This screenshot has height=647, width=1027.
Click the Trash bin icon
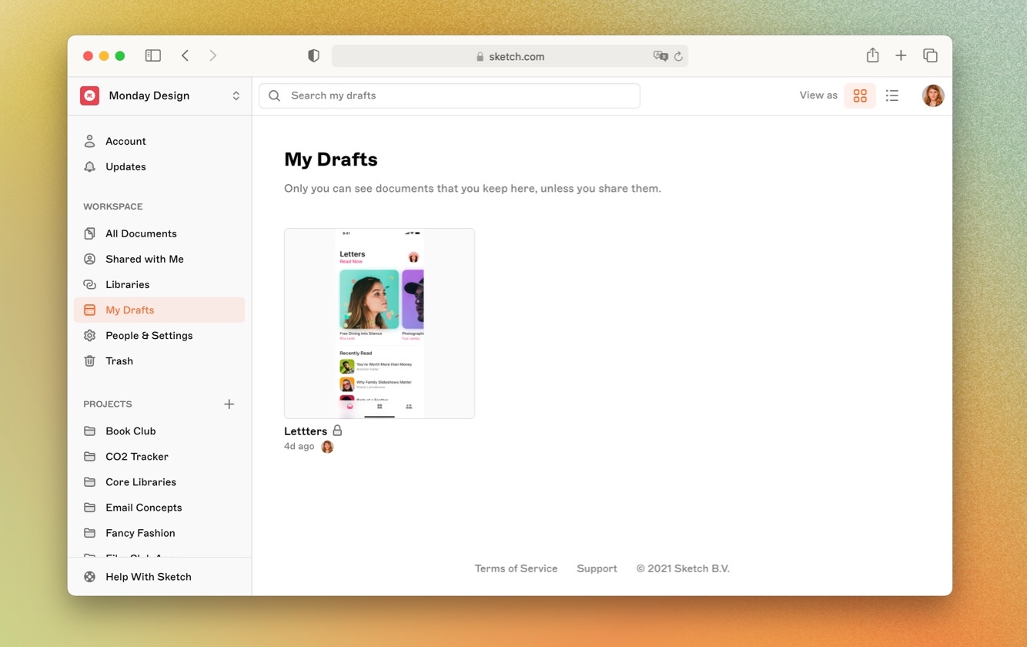coord(89,360)
